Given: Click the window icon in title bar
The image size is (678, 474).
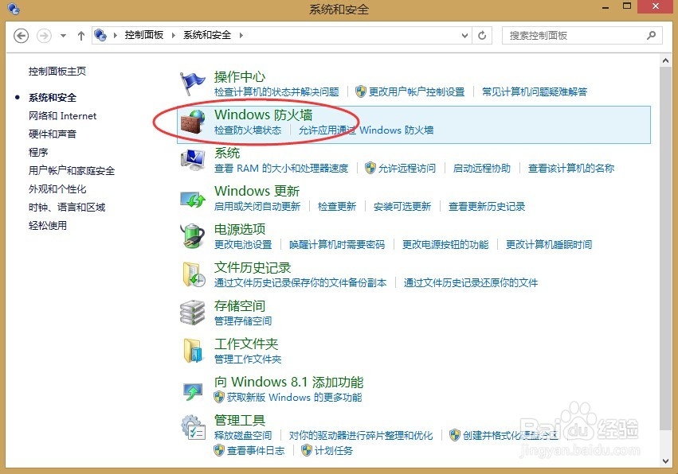Looking at the screenshot, I should coord(14,8).
